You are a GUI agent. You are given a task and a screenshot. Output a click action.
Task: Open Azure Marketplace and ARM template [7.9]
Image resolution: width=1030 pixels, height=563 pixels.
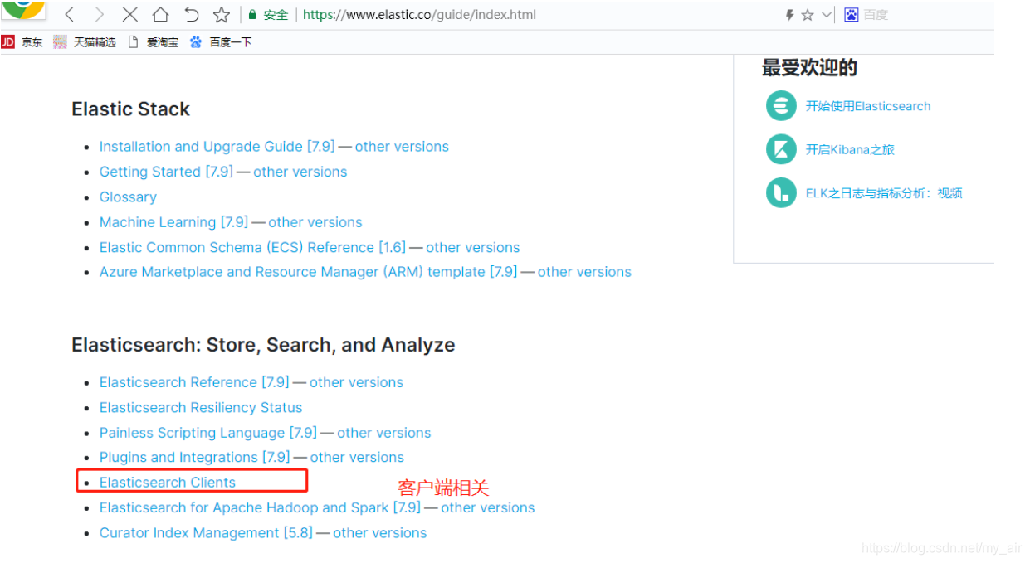pyautogui.click(x=308, y=272)
